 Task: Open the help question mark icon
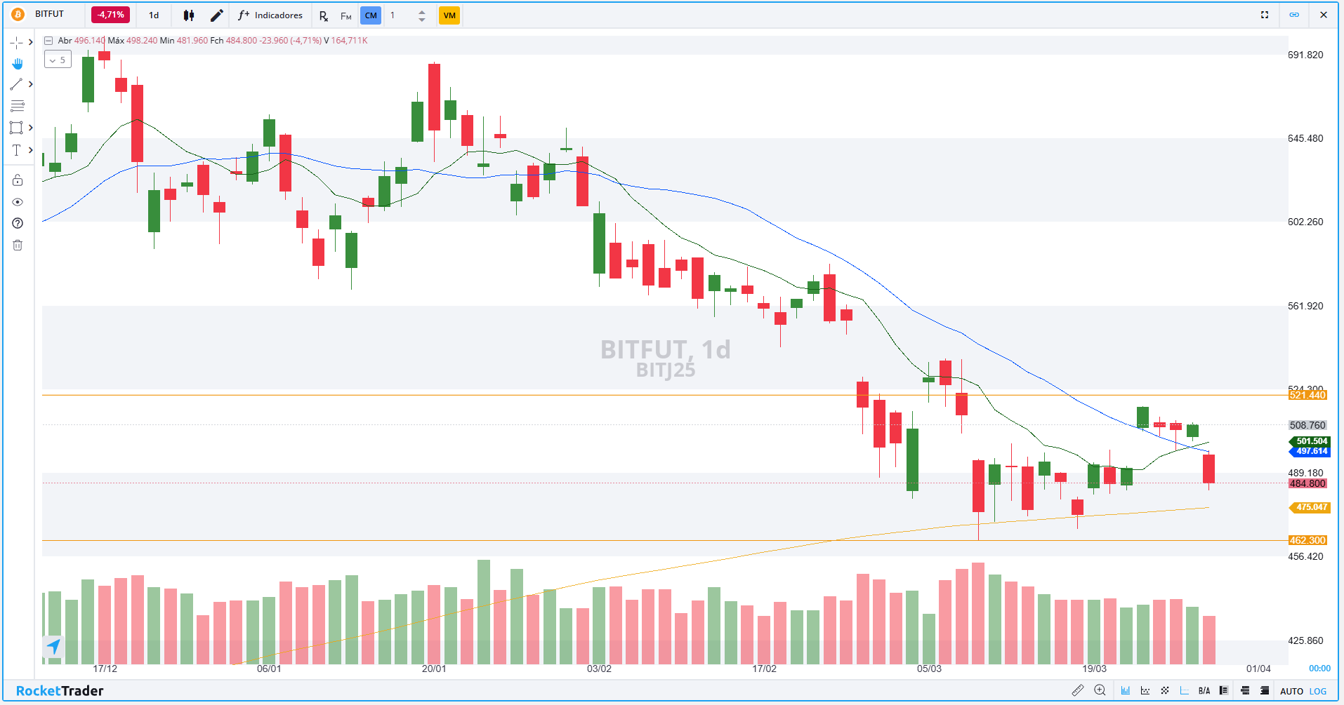18,223
